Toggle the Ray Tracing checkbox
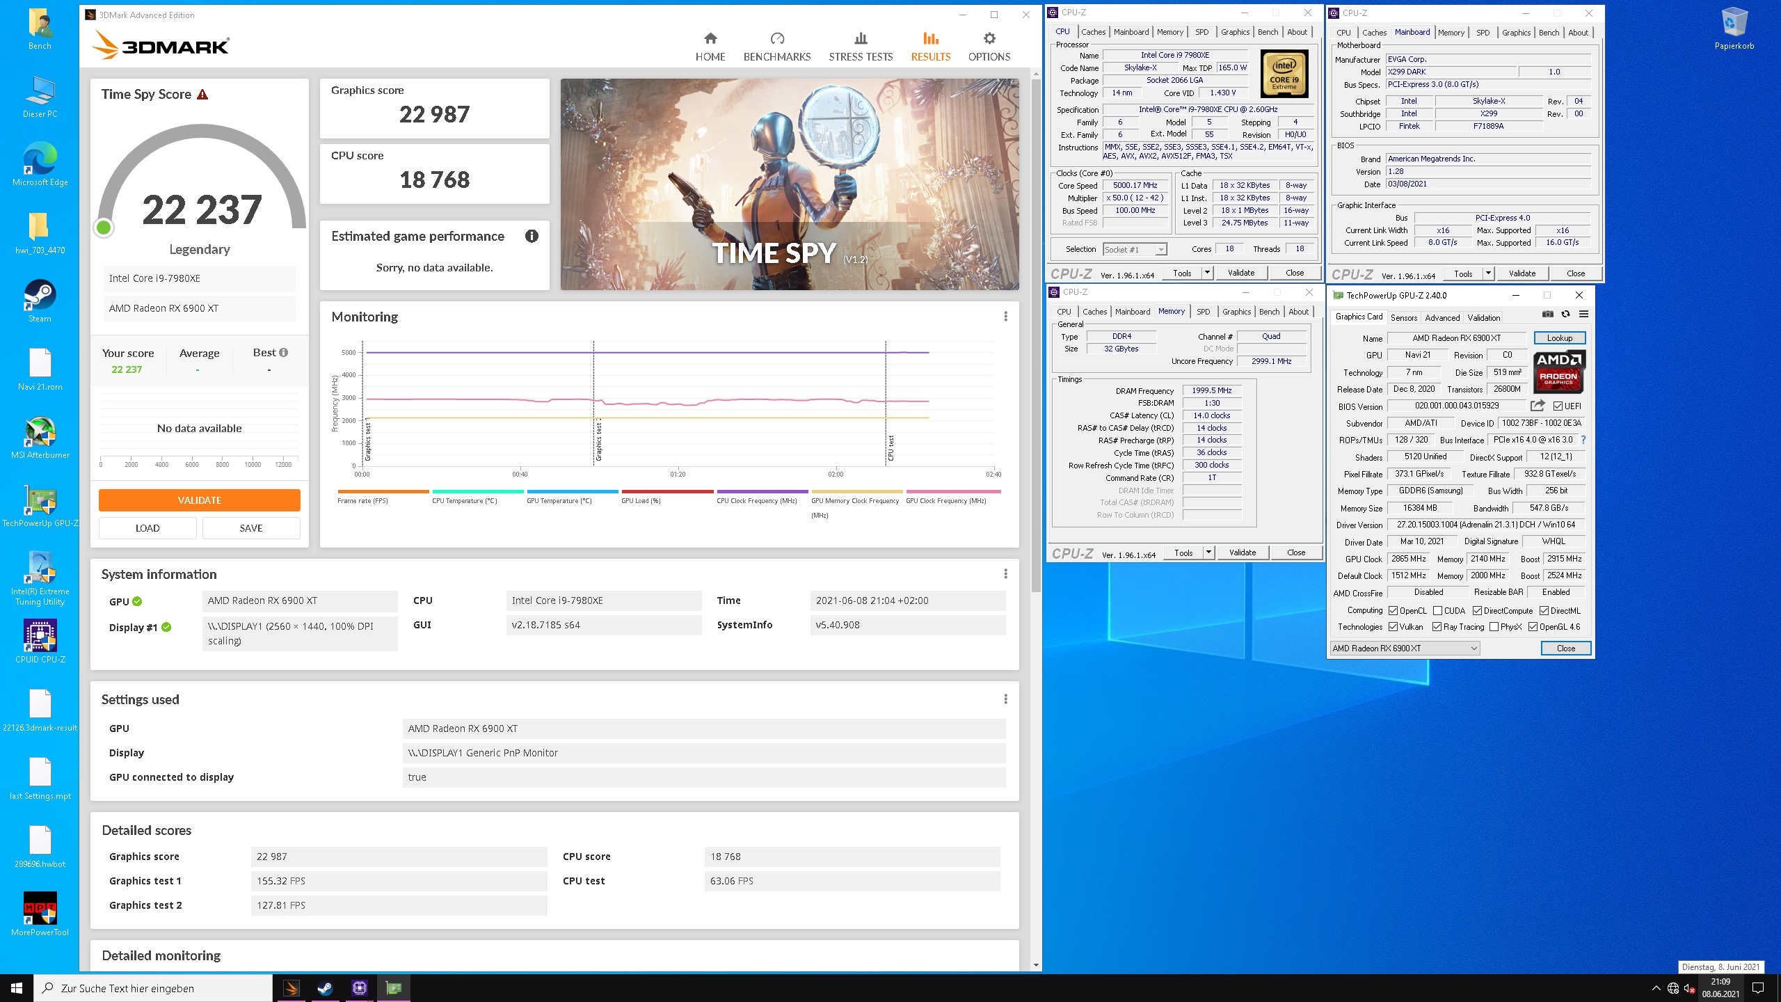Viewport: 1781px width, 1002px height. pos(1437,627)
